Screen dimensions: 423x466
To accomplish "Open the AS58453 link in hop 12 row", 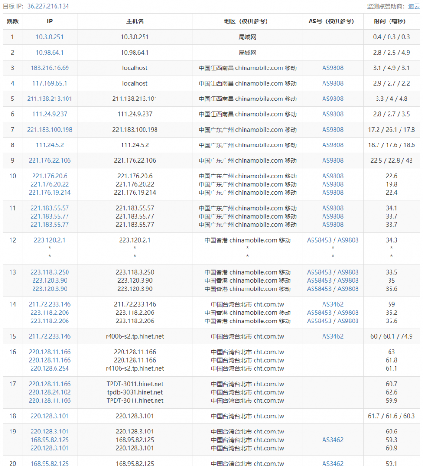I will coord(319,240).
